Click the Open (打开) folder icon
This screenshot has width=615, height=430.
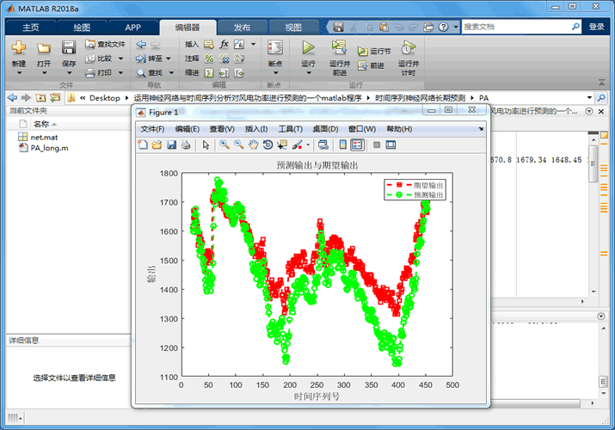point(44,48)
